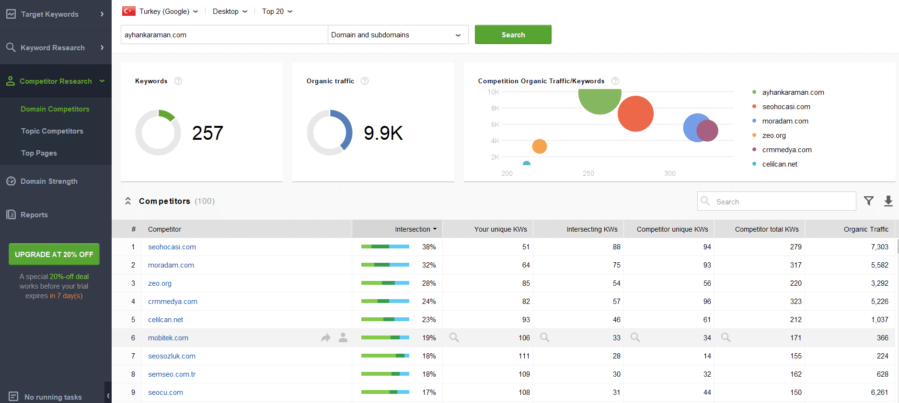
Task: Click the orange zeo.org bubble in chart
Action: (x=540, y=146)
